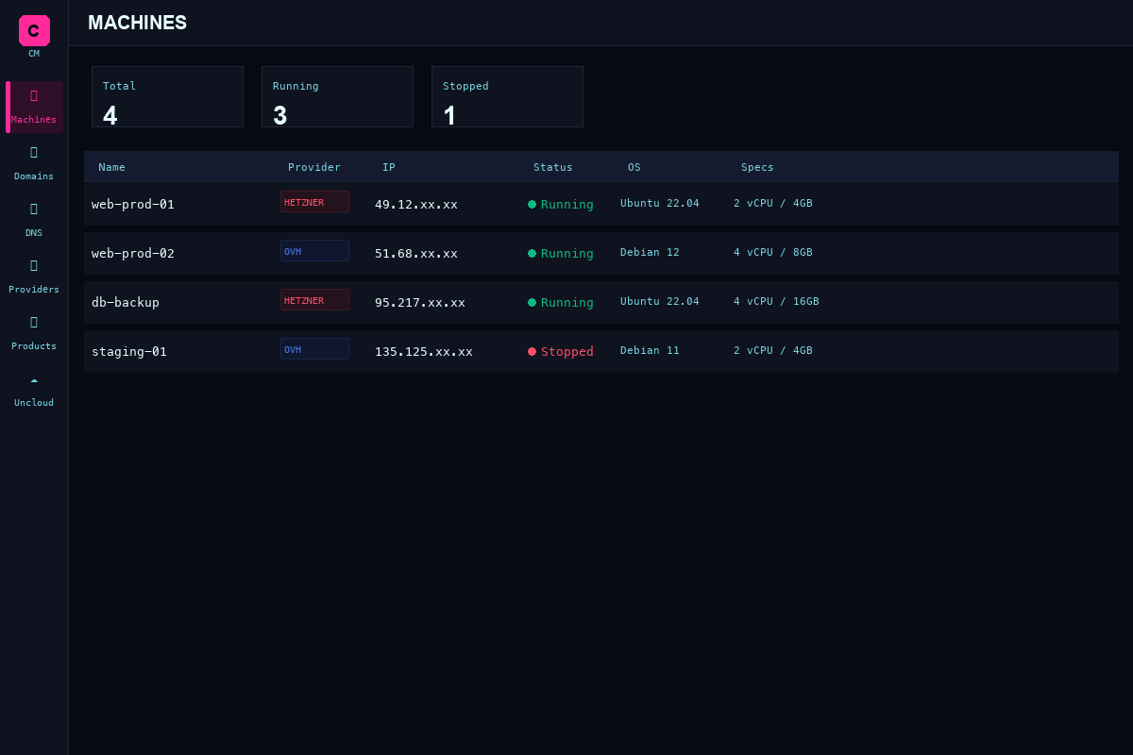Click the Uncloud cloud icon
Viewport: 1133px width, 755px height.
pyautogui.click(x=34, y=379)
